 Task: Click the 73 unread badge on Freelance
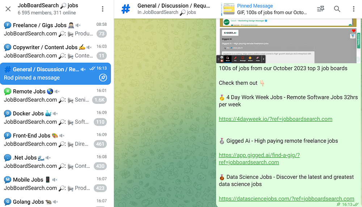coord(102,34)
